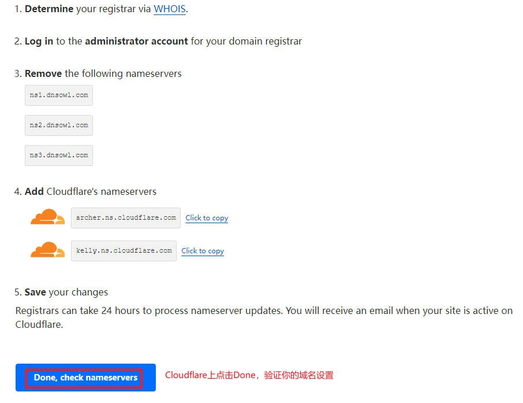
Task: Select the kelly.ns.cloudflare.com text field
Action: pyautogui.click(x=123, y=251)
